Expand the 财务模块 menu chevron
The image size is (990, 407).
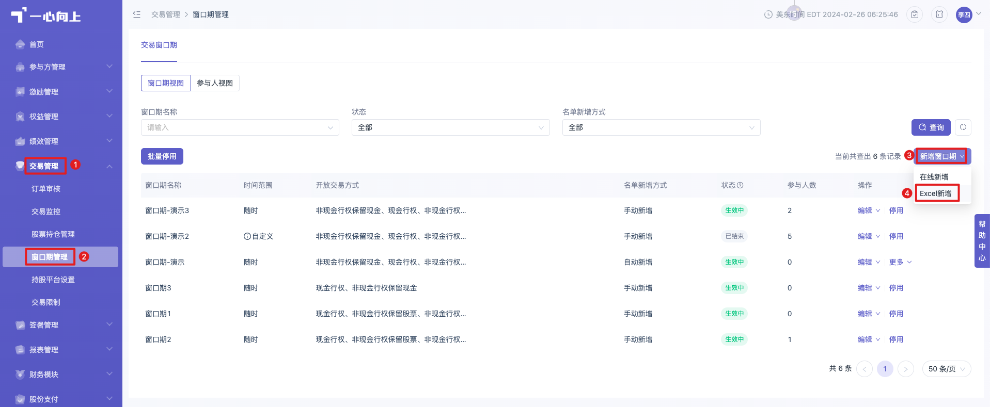[x=109, y=373]
